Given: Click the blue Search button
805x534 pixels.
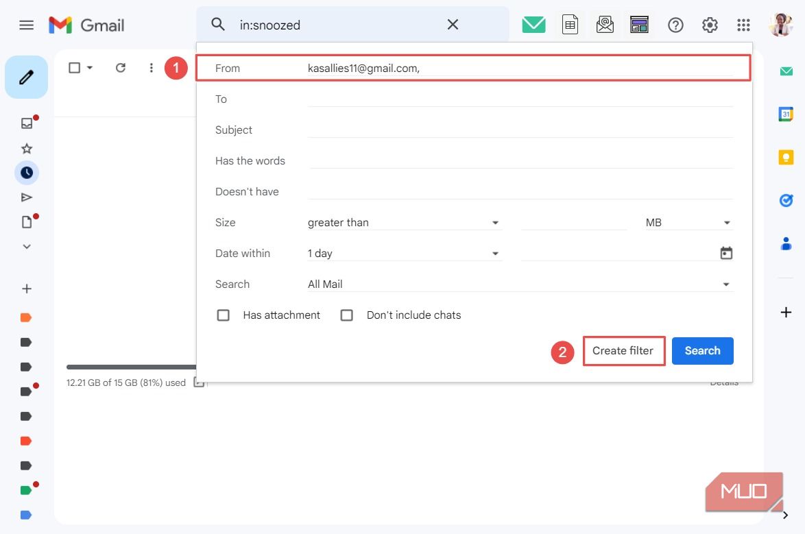Looking at the screenshot, I should (702, 351).
